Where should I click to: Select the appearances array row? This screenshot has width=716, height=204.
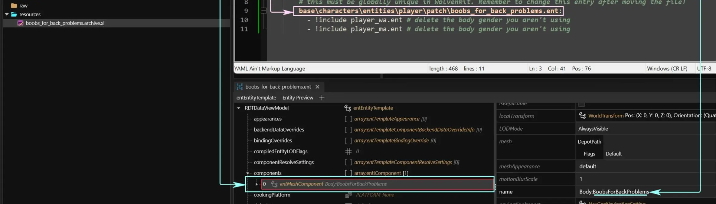click(x=365, y=119)
